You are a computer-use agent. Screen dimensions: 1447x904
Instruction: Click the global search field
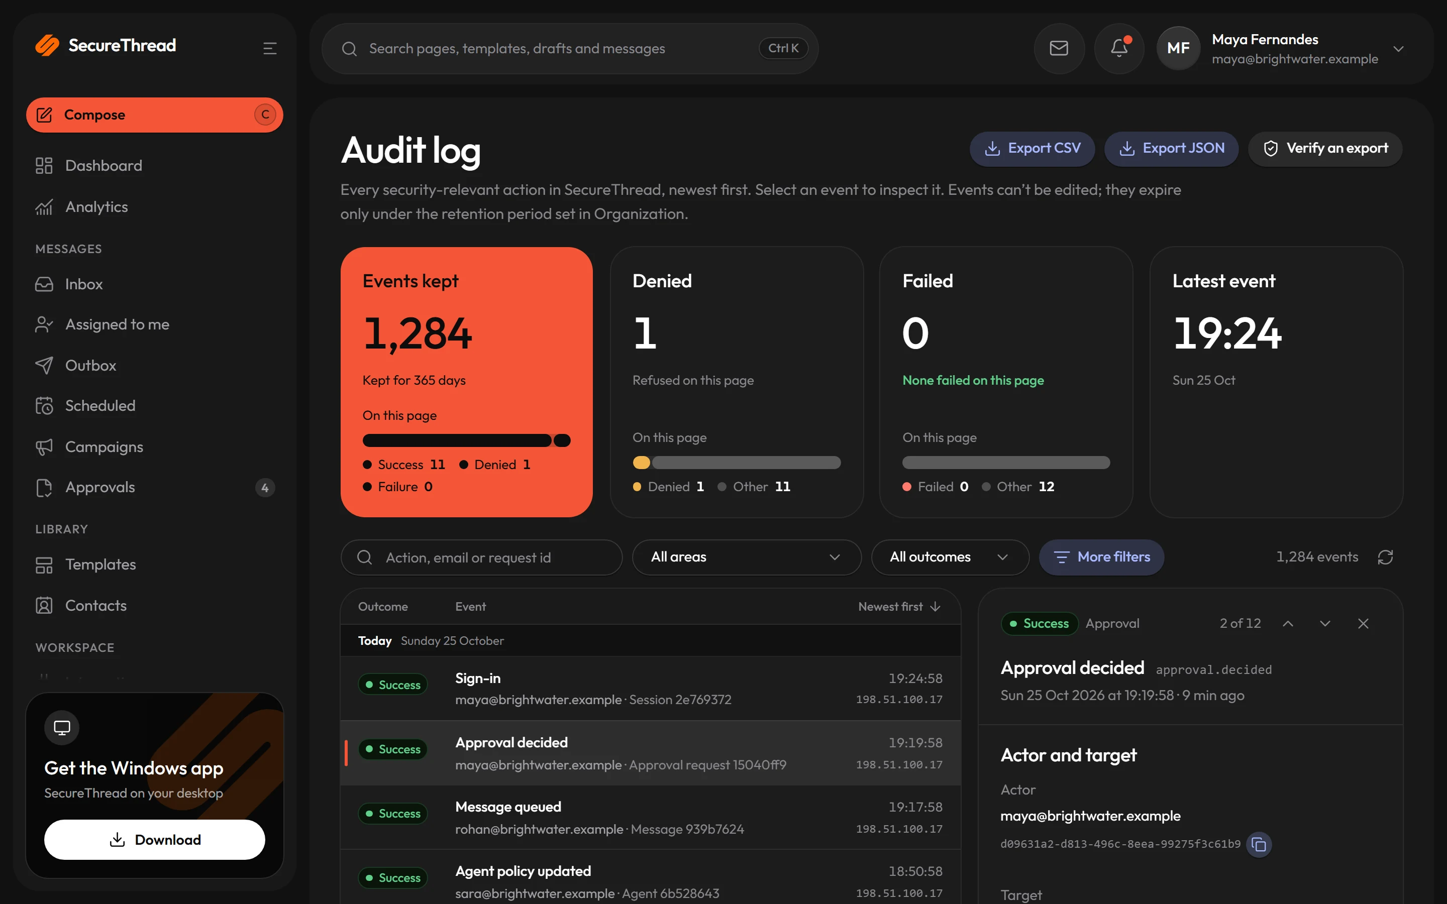coord(570,48)
